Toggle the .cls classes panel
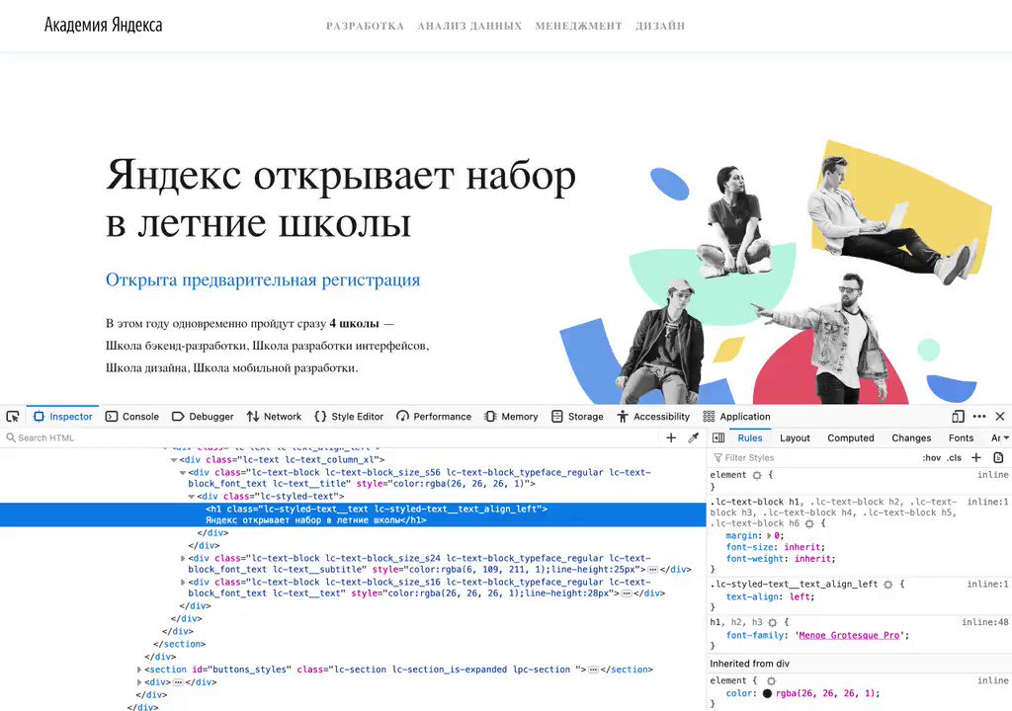The image size is (1012, 711). (954, 457)
